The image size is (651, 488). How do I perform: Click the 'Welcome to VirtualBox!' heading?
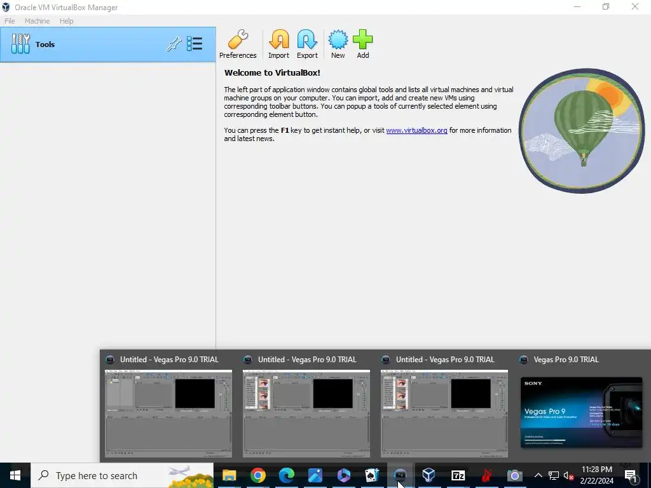pyautogui.click(x=272, y=72)
